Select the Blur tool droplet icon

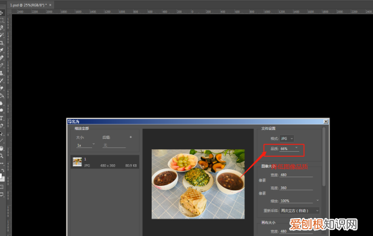point(2,103)
